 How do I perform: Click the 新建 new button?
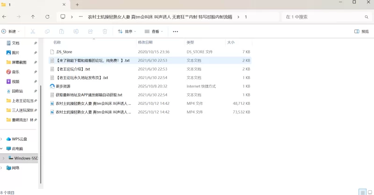click(10, 31)
